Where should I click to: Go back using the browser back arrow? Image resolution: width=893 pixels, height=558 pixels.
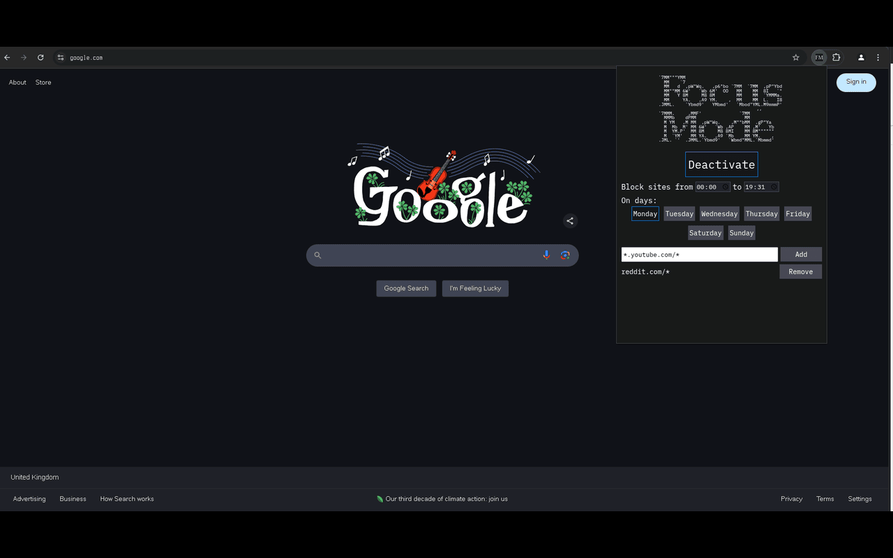coord(7,57)
